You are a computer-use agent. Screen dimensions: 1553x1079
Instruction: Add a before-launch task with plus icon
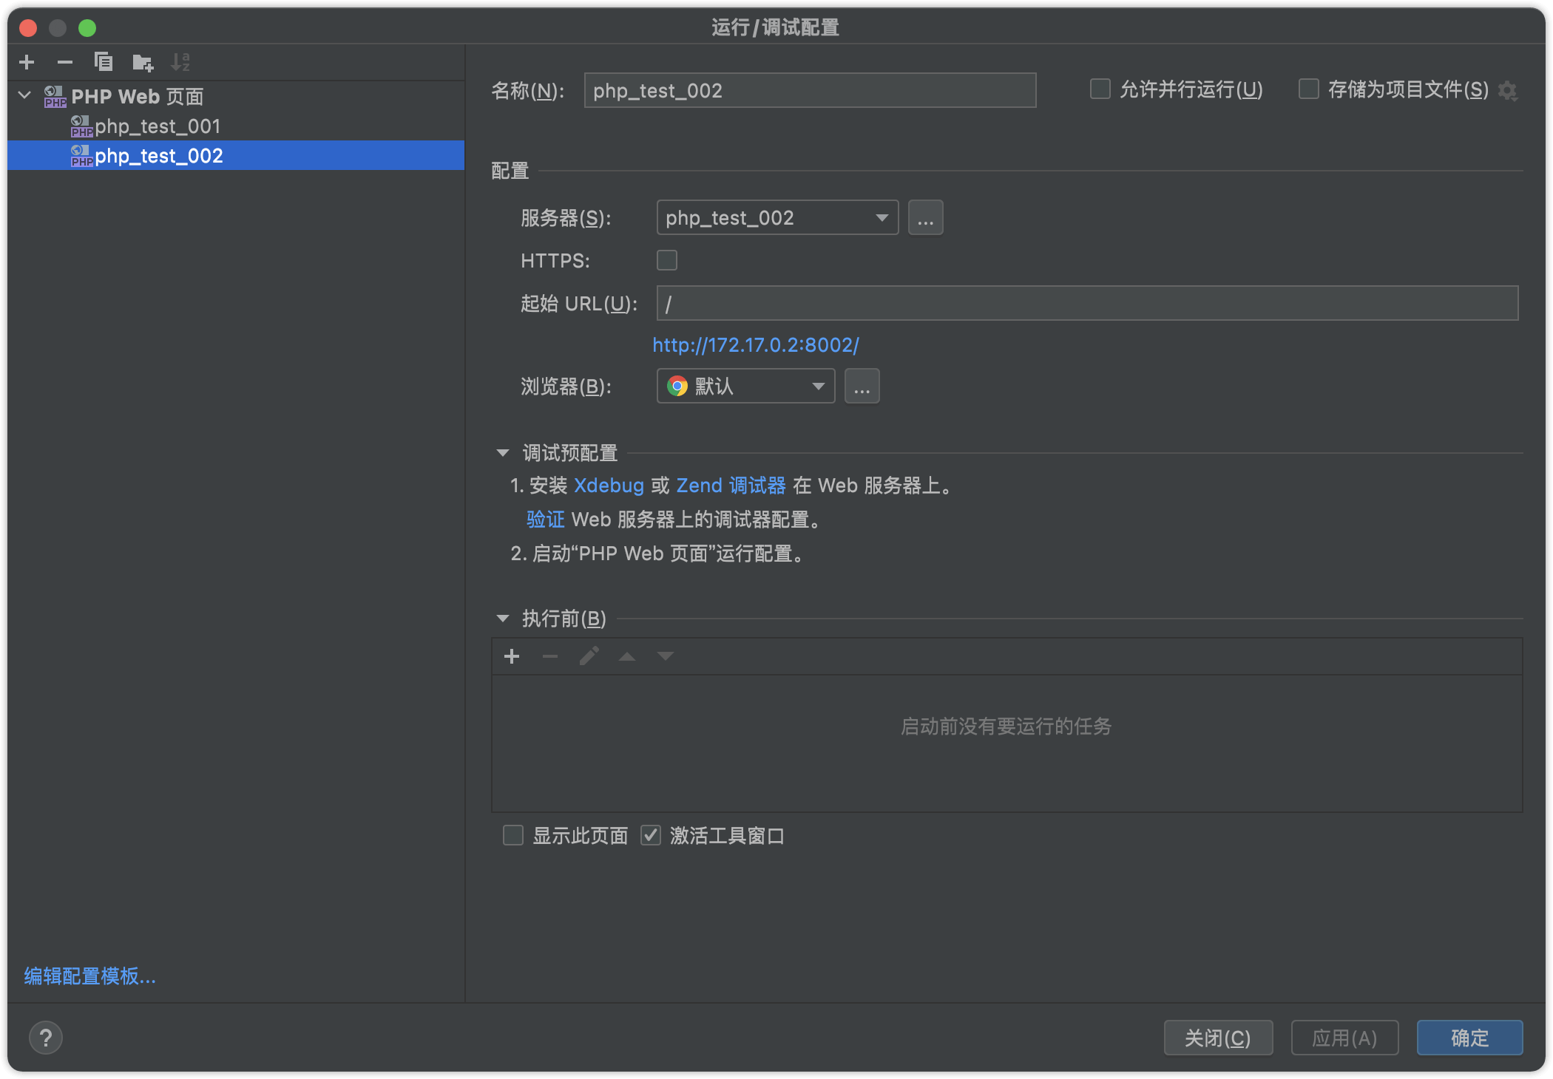tap(512, 656)
